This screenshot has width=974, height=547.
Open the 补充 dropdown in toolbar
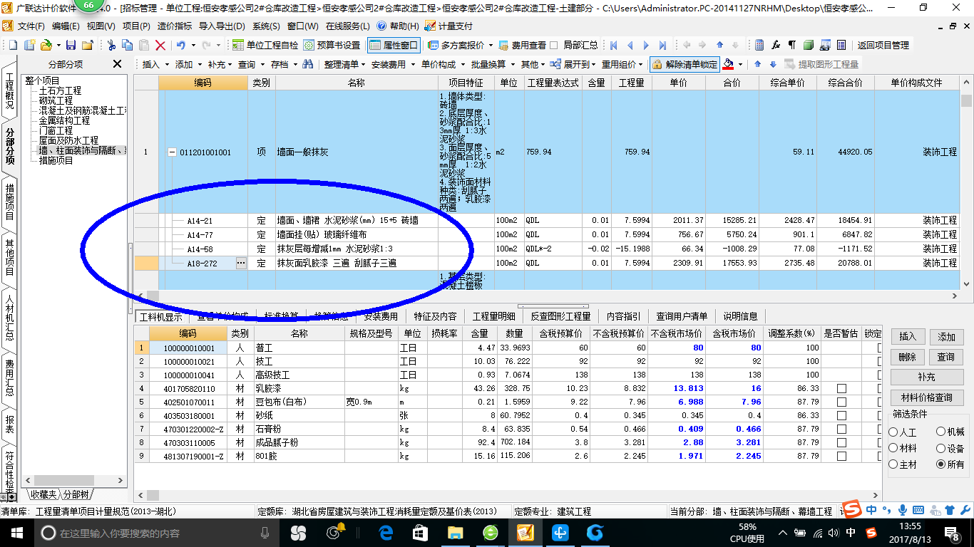[221, 64]
